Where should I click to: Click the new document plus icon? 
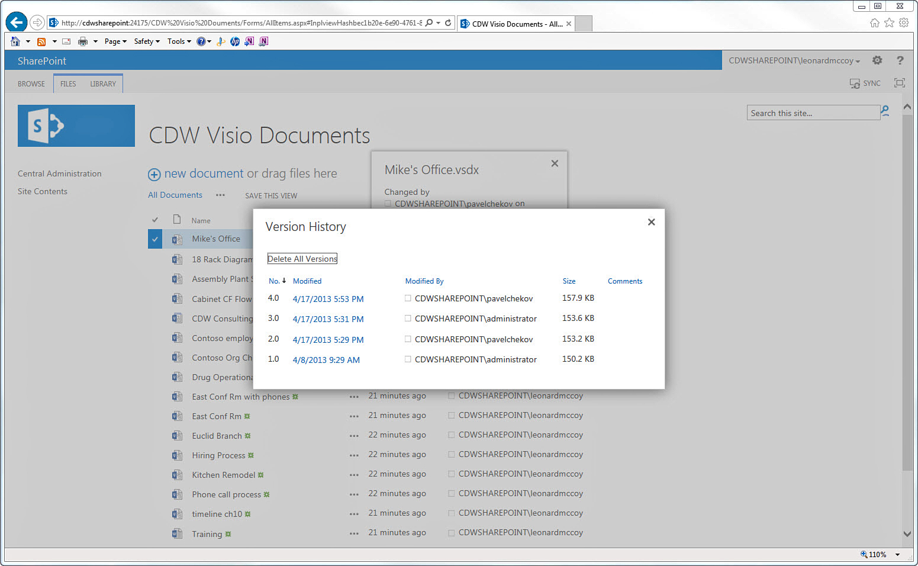point(154,174)
